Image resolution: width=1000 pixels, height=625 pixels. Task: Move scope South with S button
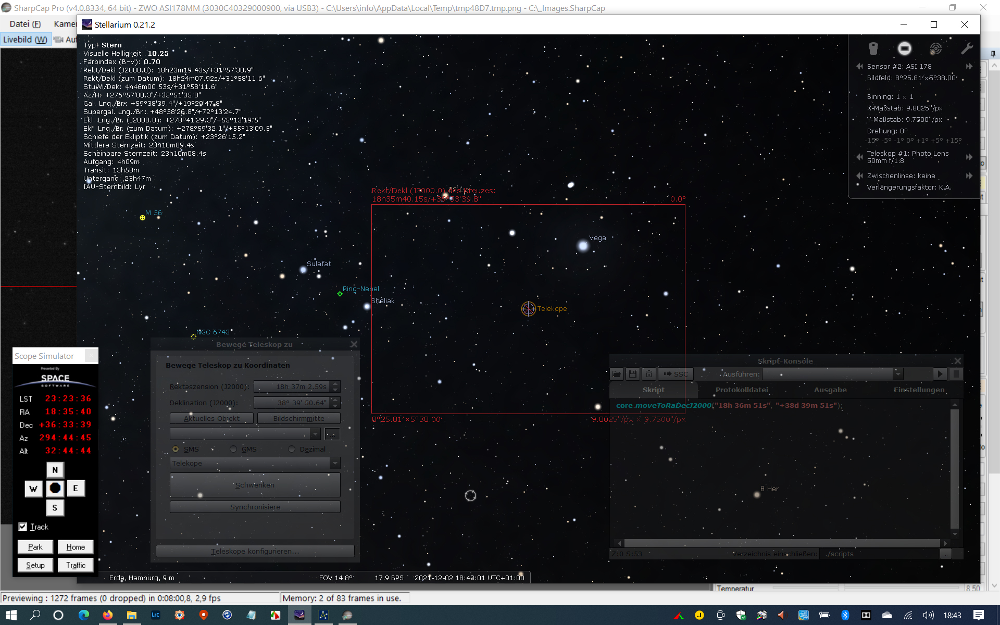tap(55, 508)
